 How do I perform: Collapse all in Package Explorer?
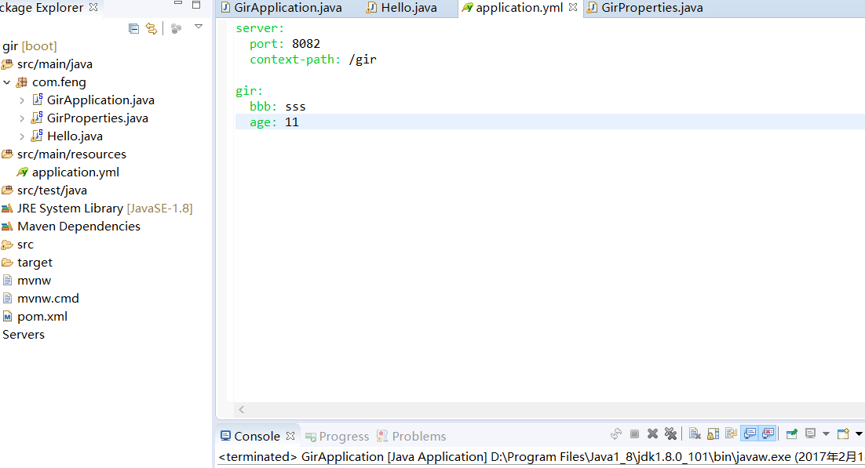click(x=133, y=29)
